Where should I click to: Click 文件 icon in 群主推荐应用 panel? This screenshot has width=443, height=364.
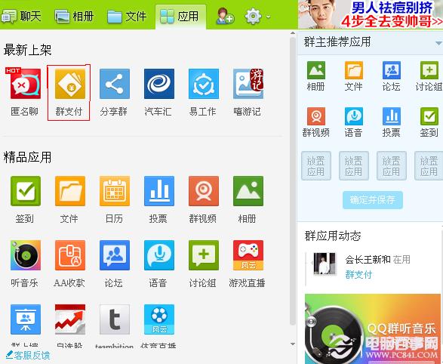[x=354, y=70]
